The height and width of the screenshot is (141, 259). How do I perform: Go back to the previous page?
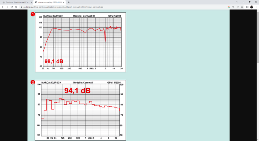click(x=3, y=7)
